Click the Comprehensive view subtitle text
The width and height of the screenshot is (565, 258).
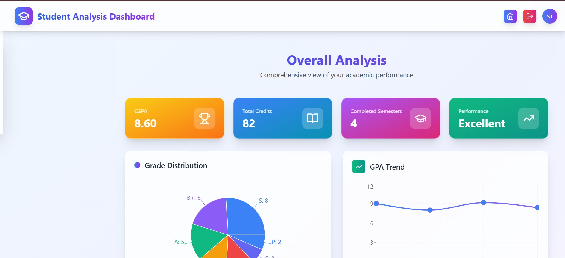pos(337,75)
